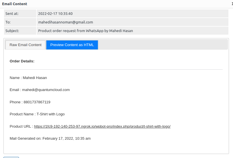
Task: Click the 'Product URL :' label text
Action: click(x=21, y=126)
